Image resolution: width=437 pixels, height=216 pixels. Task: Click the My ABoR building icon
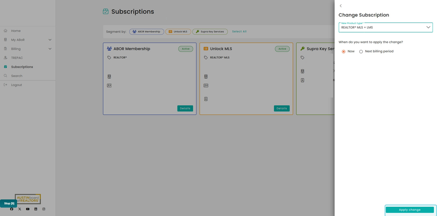[6, 40]
